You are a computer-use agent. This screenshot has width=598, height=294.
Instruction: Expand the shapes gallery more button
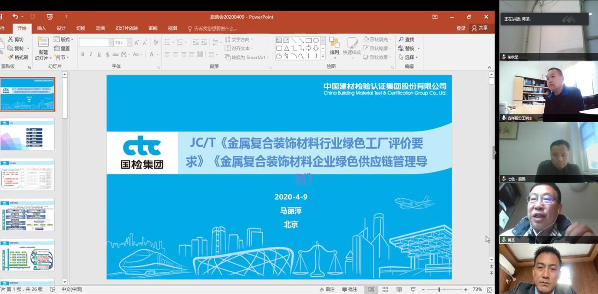[322, 56]
